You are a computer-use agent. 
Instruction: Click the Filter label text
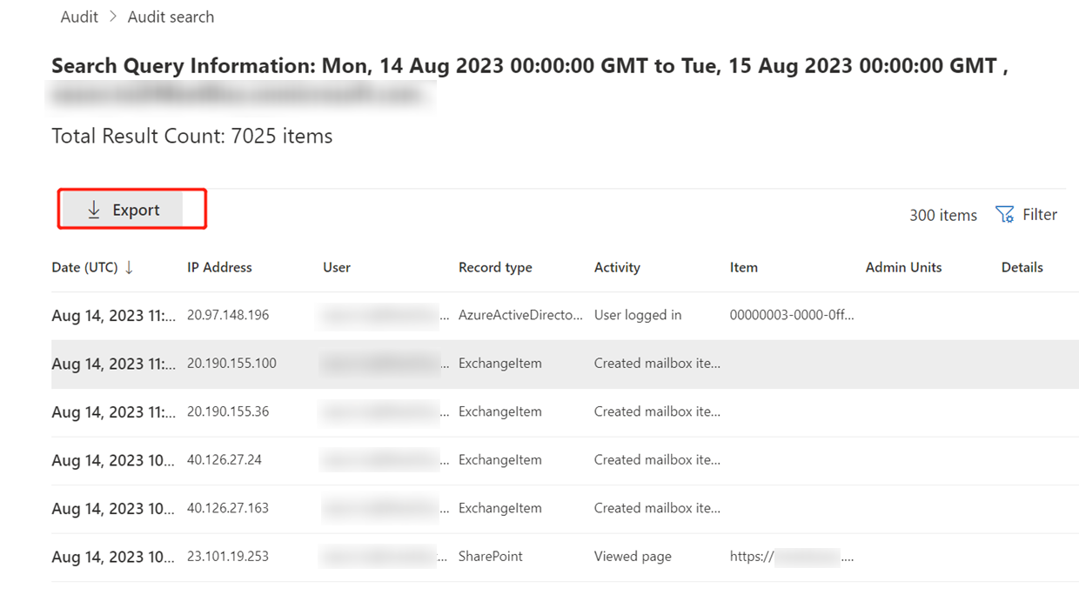click(x=1041, y=214)
